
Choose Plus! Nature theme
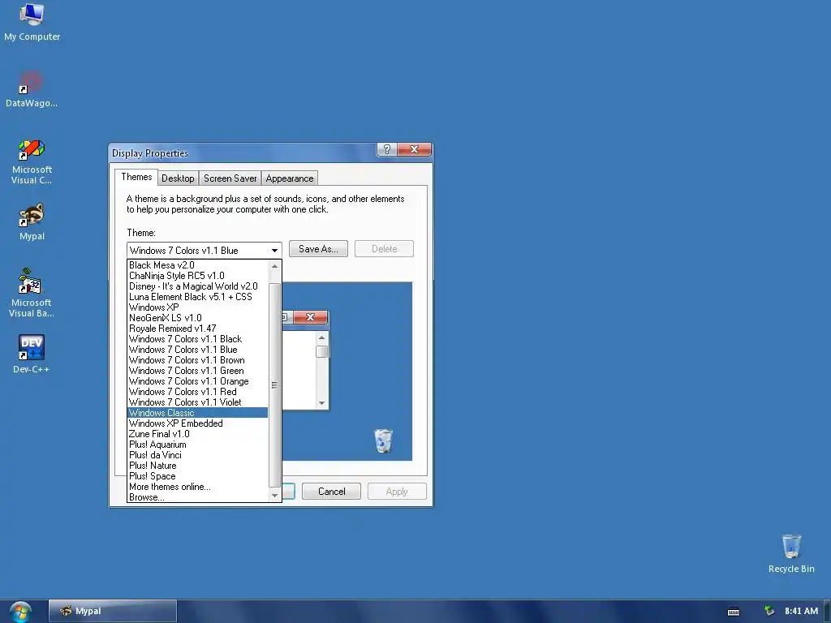pyautogui.click(x=198, y=466)
